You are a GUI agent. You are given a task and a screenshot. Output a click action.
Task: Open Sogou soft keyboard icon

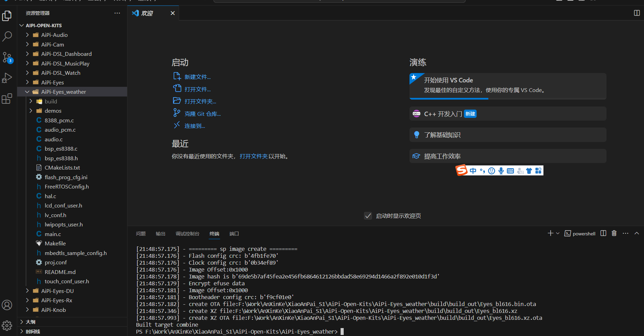(510, 171)
